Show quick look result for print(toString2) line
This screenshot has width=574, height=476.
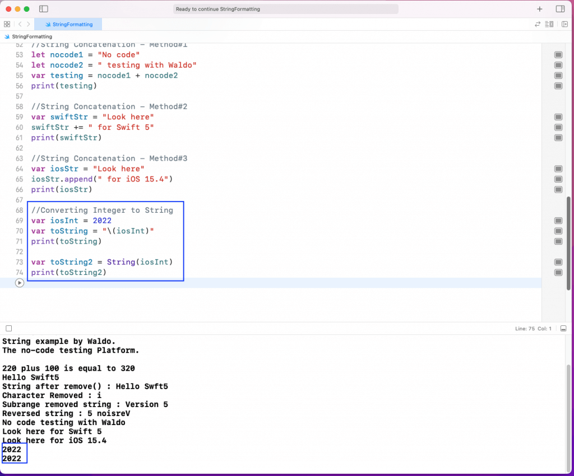pos(558,273)
